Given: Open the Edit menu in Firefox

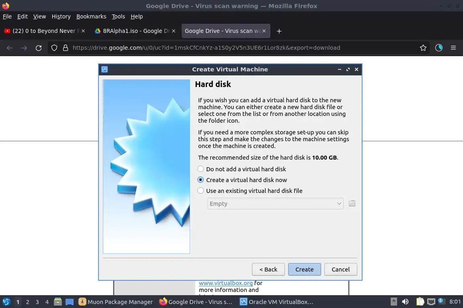Looking at the screenshot, I should pyautogui.click(x=23, y=16).
